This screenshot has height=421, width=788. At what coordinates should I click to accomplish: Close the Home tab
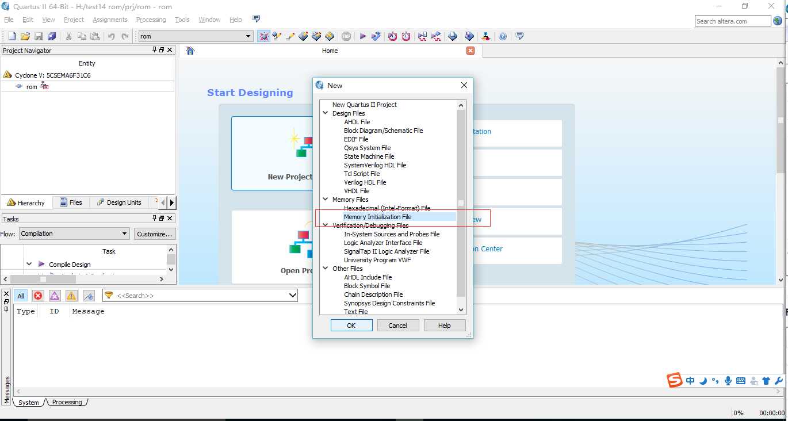470,51
